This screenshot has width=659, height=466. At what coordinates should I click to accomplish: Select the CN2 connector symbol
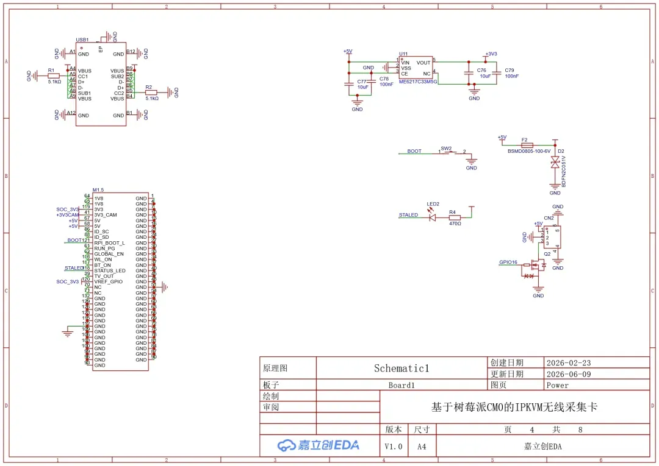pos(552,238)
